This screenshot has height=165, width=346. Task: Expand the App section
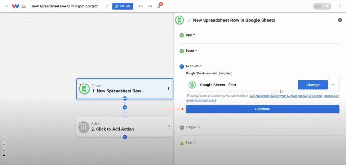tap(190, 35)
